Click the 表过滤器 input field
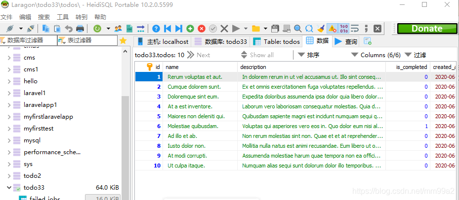The width and height of the screenshot is (459, 200). 87,40
